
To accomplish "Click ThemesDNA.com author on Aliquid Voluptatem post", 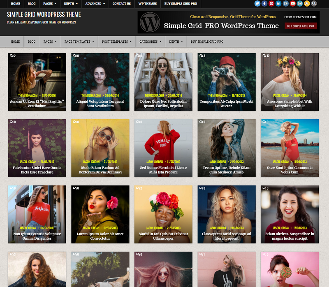I will [x=91, y=95].
